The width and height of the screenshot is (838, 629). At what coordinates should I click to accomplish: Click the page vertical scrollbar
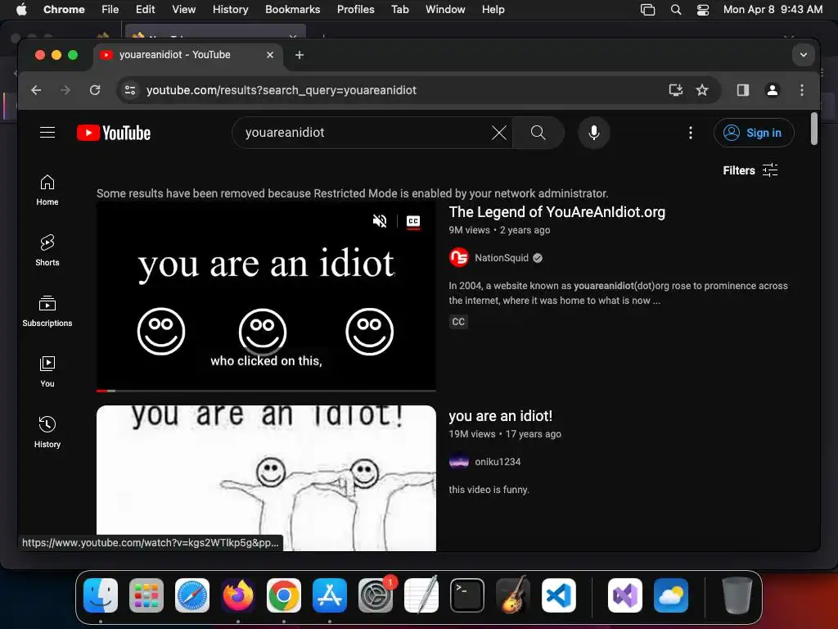(814, 129)
